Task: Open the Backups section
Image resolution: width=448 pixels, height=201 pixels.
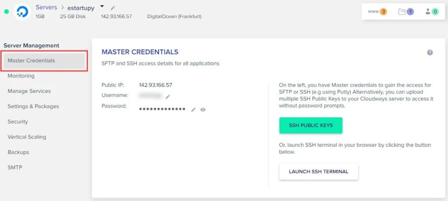Action: coord(18,152)
